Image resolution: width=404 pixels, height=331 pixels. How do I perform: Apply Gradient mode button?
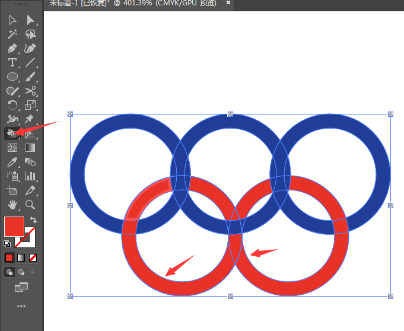21,257
